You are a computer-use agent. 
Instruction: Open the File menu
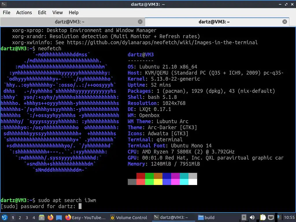click(7, 12)
